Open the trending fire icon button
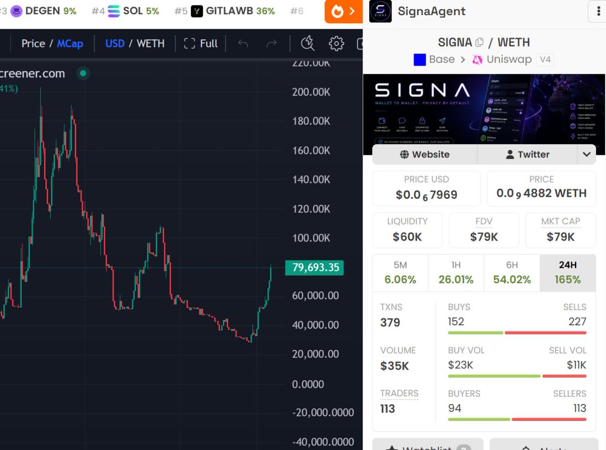Viewport: 606px width, 450px height. point(343,11)
